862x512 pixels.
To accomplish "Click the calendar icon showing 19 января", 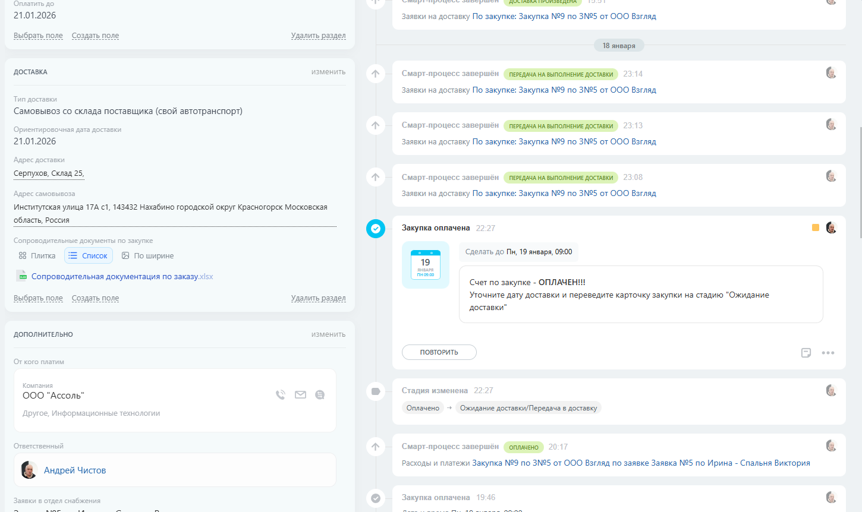I will click(x=426, y=265).
